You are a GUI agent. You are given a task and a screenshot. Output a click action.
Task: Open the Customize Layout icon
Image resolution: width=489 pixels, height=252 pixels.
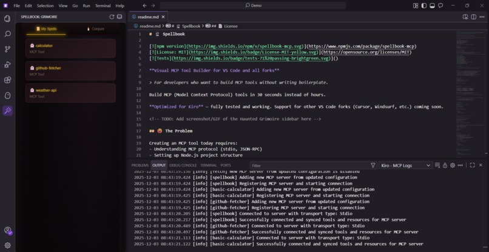click(416, 5)
